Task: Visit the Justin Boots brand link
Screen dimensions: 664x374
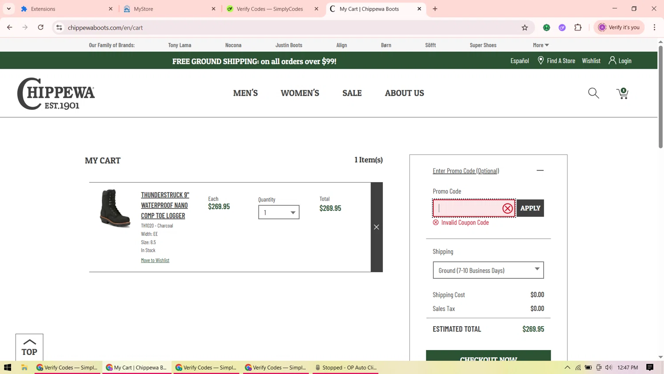Action: (289, 45)
